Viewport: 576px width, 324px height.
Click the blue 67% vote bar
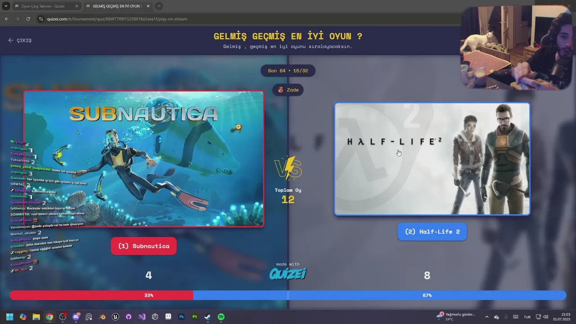coord(379,295)
